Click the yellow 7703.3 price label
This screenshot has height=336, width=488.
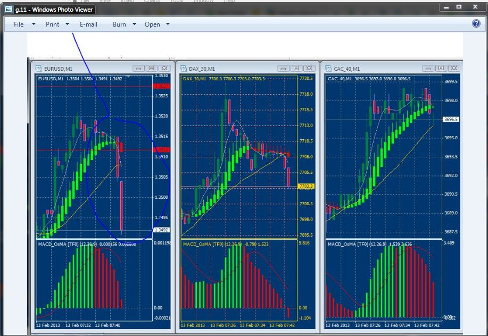click(x=306, y=186)
